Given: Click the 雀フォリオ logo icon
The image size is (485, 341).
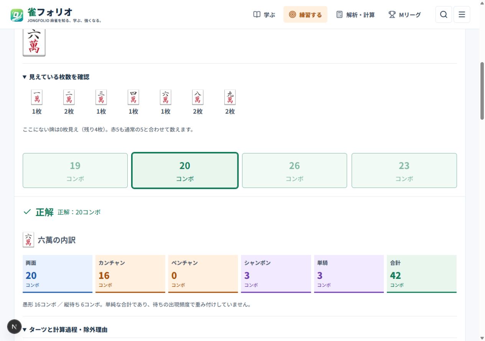Looking at the screenshot, I should [x=17, y=15].
